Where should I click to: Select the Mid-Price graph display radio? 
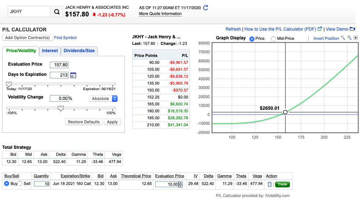click(273, 39)
